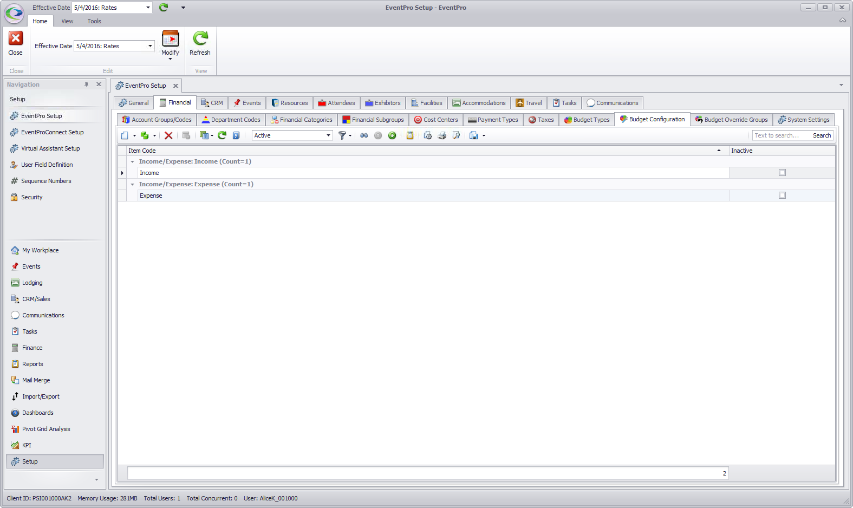Click the export save-disk icon
This screenshot has width=853, height=508.
[x=474, y=135]
